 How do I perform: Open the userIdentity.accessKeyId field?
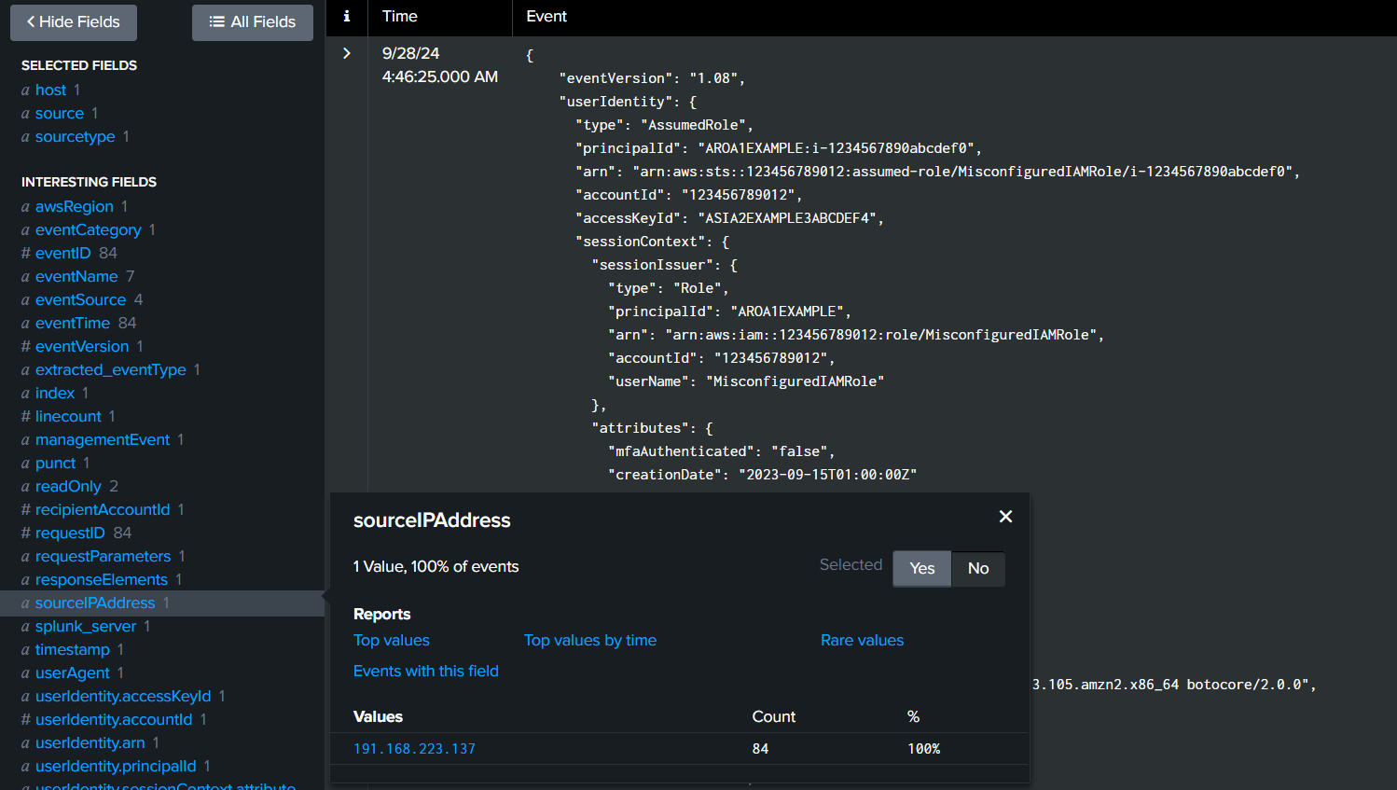tap(123, 696)
